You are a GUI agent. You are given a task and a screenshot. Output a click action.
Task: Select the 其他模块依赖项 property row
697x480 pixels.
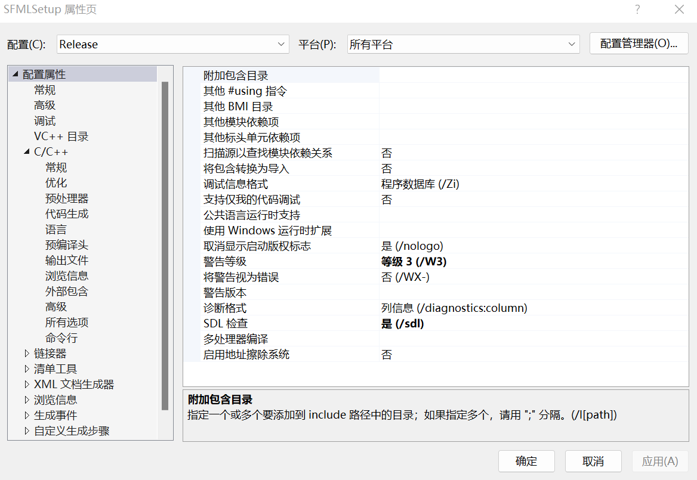[436, 122]
